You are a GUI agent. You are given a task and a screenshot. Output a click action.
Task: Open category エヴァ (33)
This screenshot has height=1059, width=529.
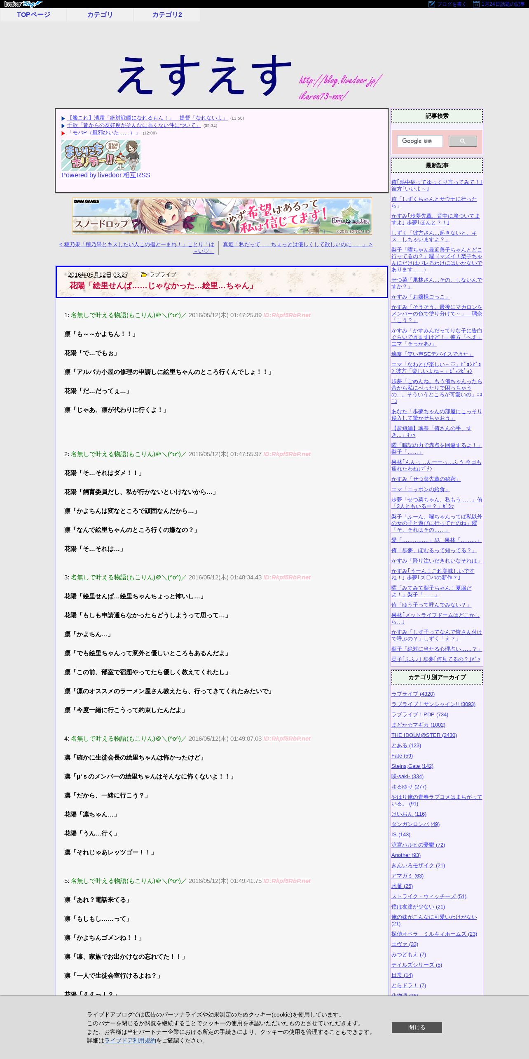405,944
